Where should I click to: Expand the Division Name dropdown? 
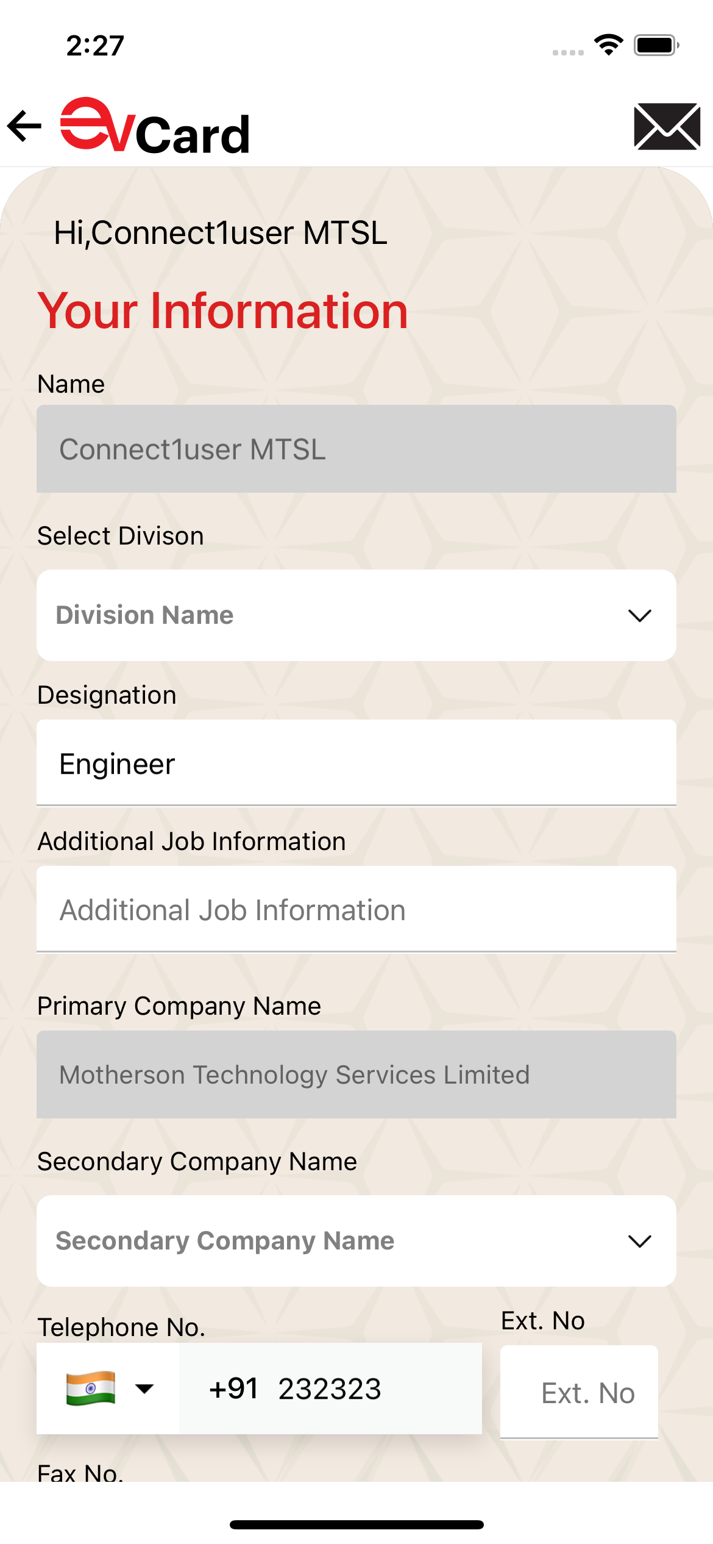coord(356,615)
